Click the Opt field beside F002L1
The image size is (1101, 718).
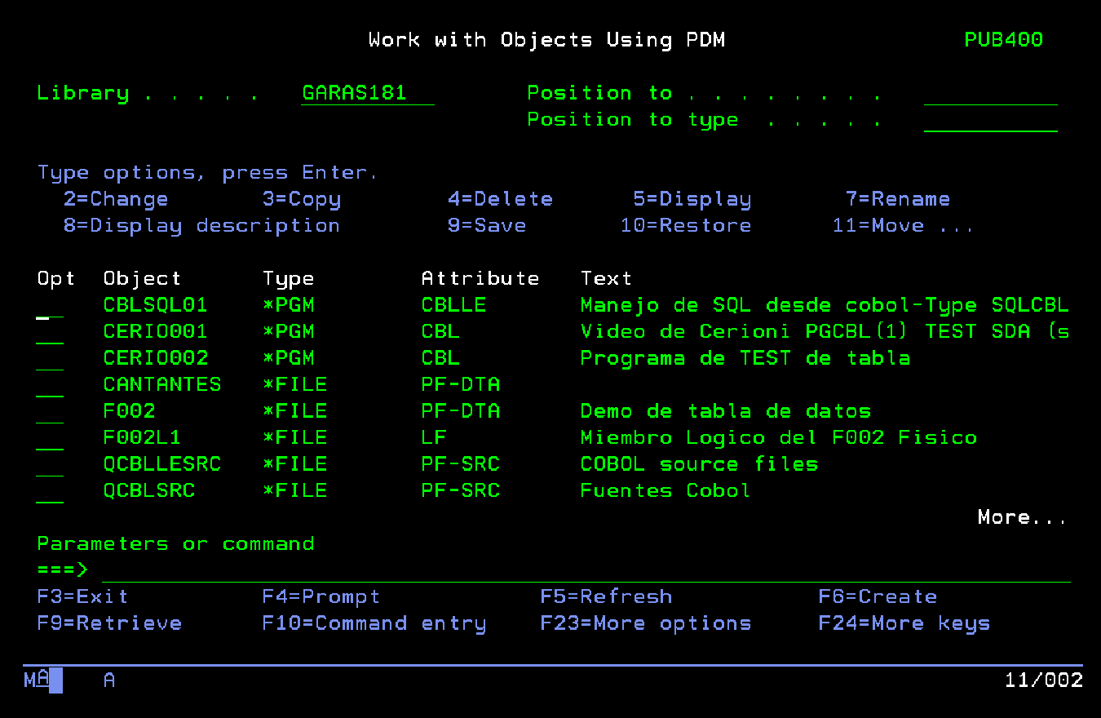pyautogui.click(x=50, y=438)
